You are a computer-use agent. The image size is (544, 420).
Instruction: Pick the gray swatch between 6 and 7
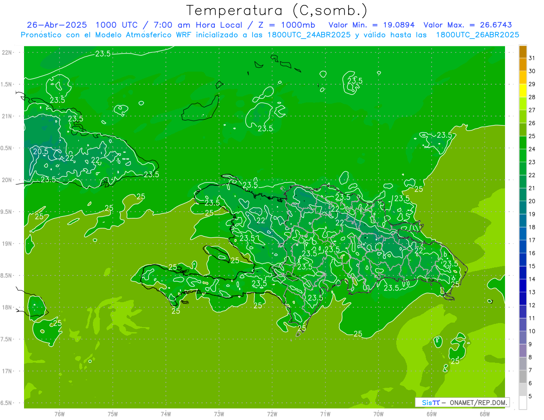[x=523, y=377]
